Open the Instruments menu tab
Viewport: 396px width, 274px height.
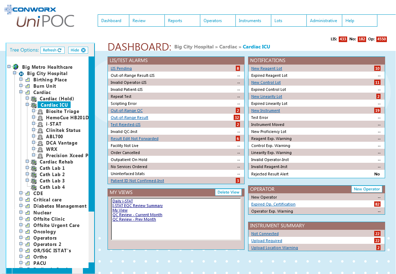click(x=253, y=21)
